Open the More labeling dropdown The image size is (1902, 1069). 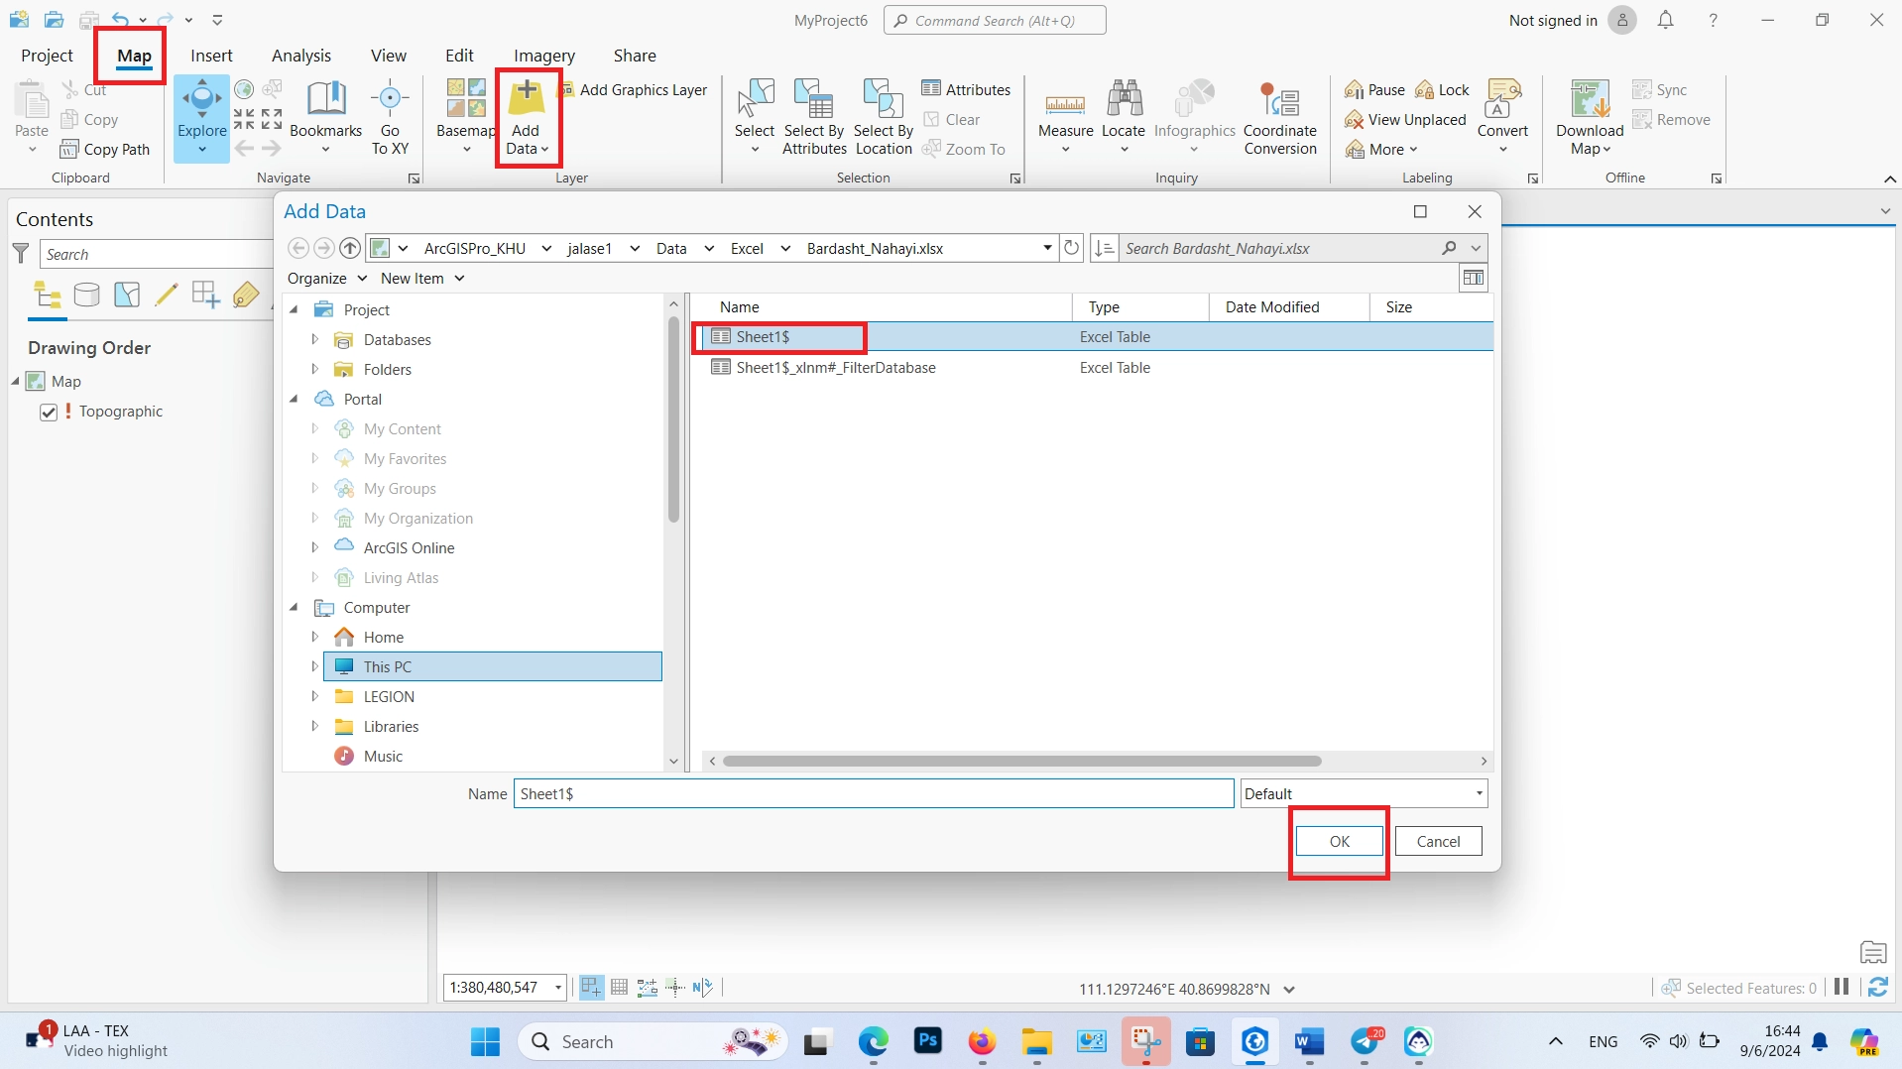(x=1382, y=149)
